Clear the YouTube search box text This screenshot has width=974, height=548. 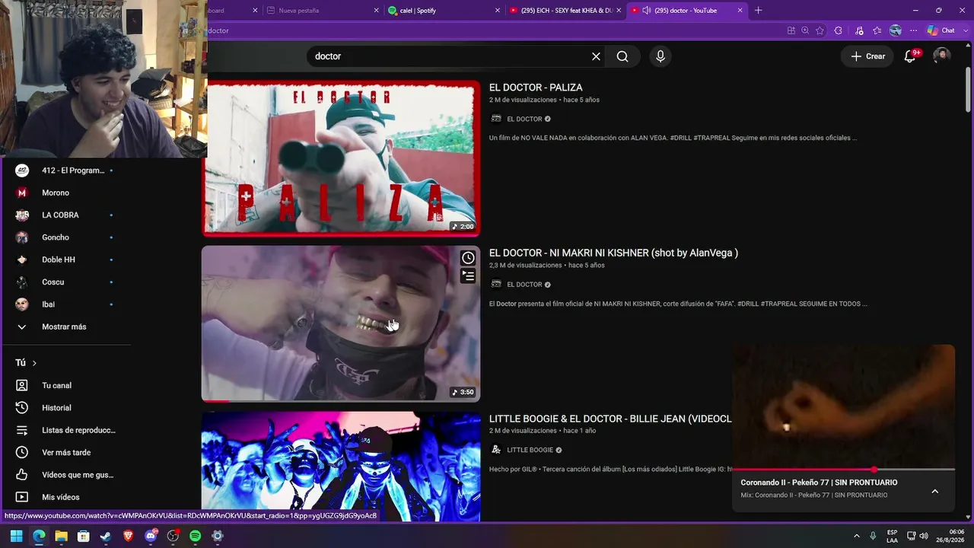tap(596, 56)
